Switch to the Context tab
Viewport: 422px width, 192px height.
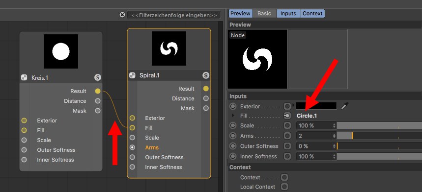312,13
